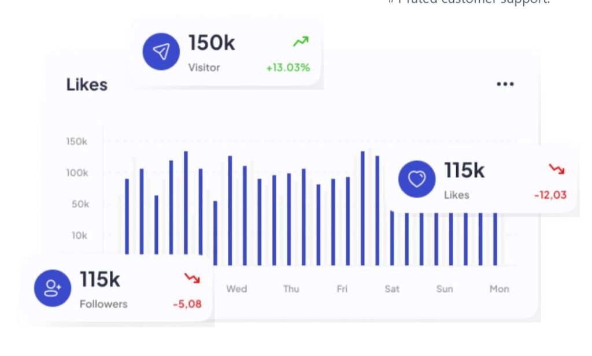Click red downward trend arrow on Followers card
The width and height of the screenshot is (592, 356).
pos(192,278)
